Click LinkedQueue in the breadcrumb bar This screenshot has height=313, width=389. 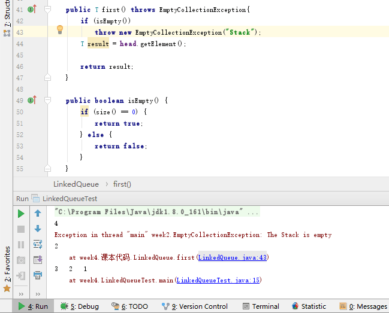tap(76, 184)
